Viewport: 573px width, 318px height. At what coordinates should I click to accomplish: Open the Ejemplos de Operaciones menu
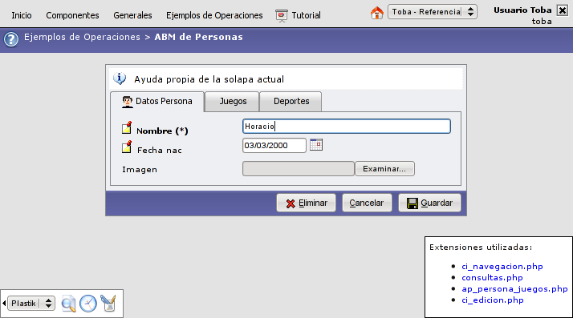pos(214,15)
